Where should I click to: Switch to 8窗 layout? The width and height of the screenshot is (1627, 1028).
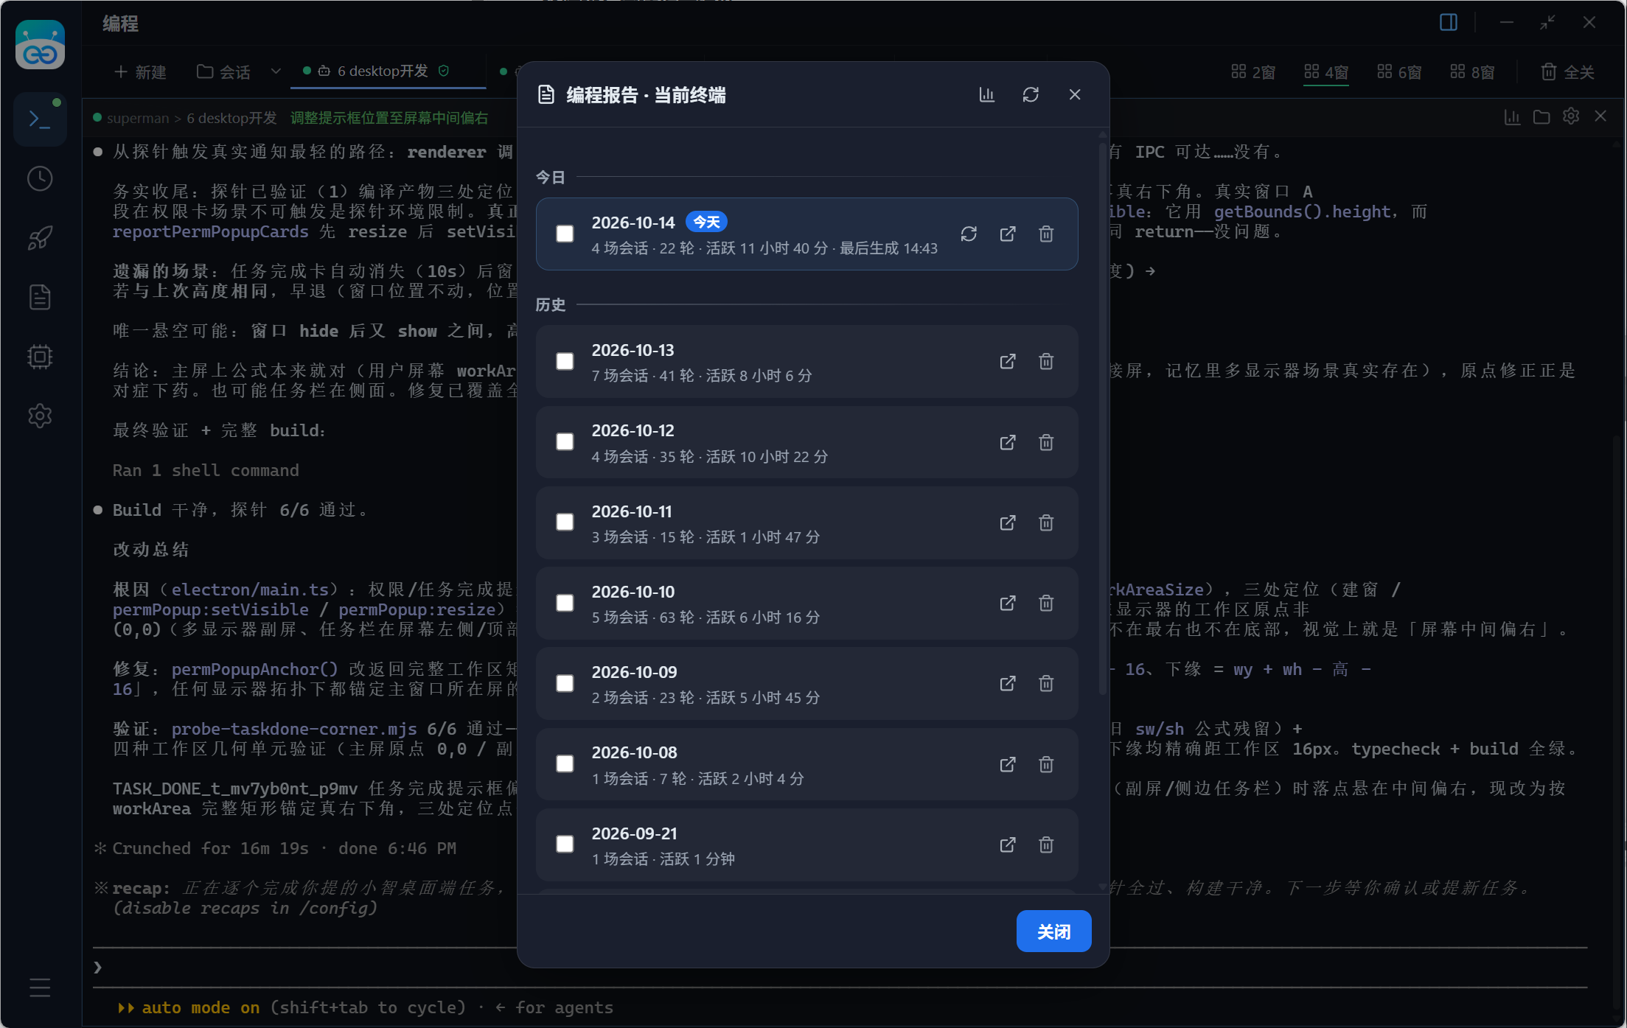pyautogui.click(x=1472, y=72)
